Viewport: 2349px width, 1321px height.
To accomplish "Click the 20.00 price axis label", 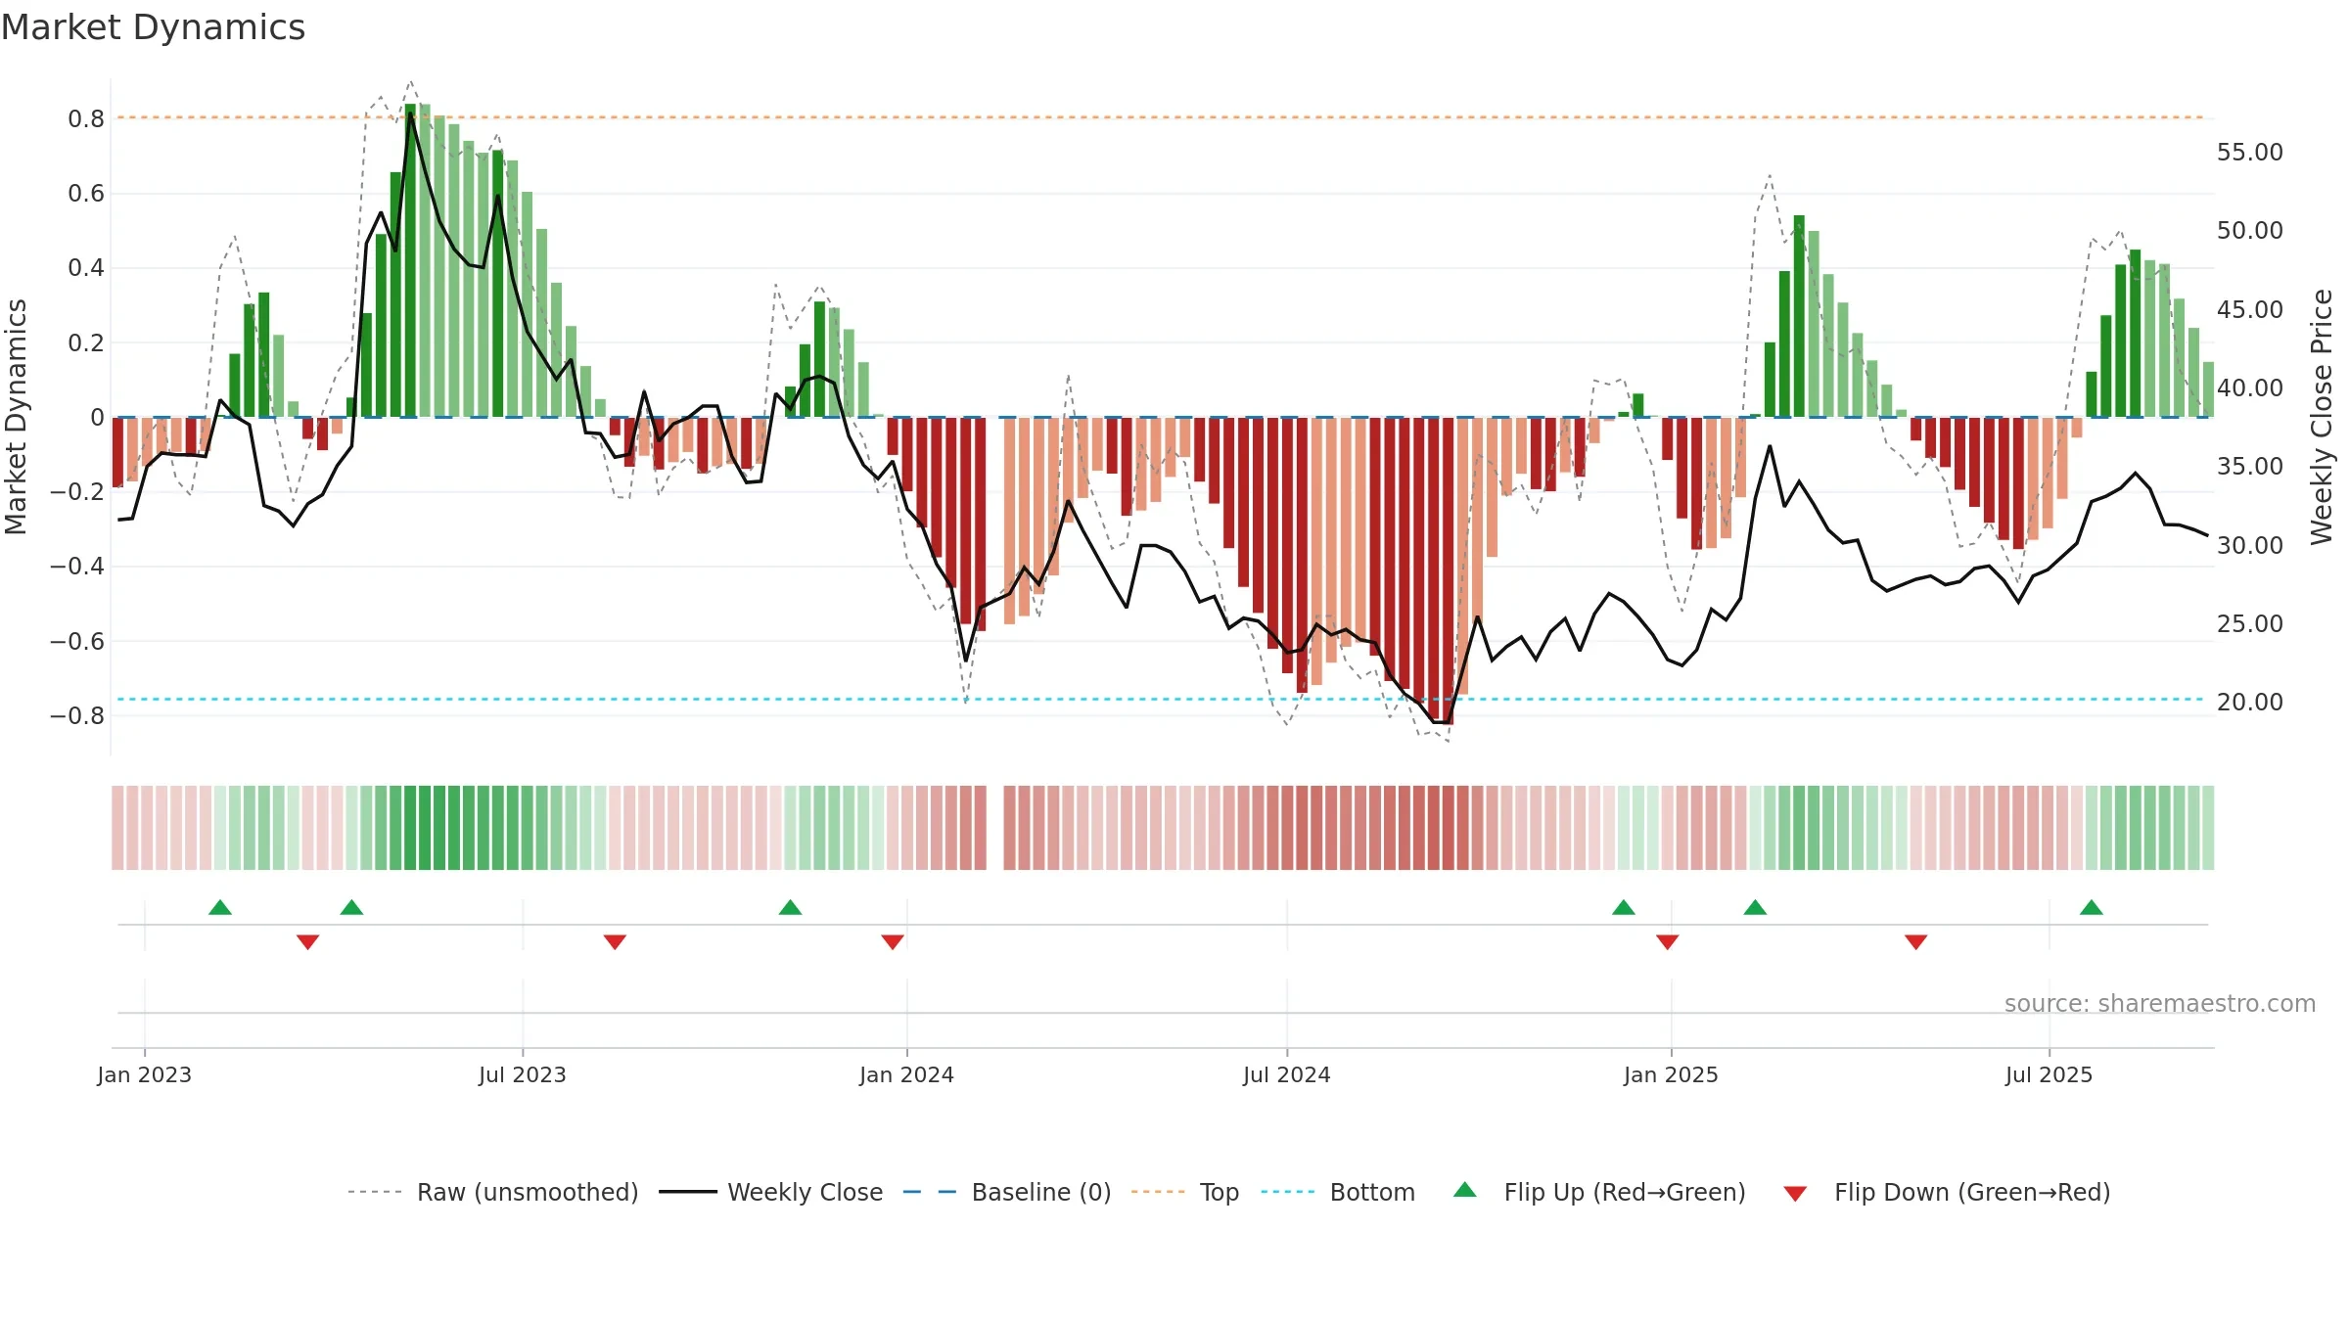I will tap(2250, 703).
